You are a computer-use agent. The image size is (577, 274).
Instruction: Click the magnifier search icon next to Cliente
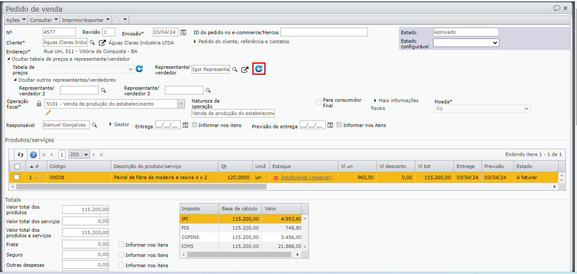(x=92, y=43)
